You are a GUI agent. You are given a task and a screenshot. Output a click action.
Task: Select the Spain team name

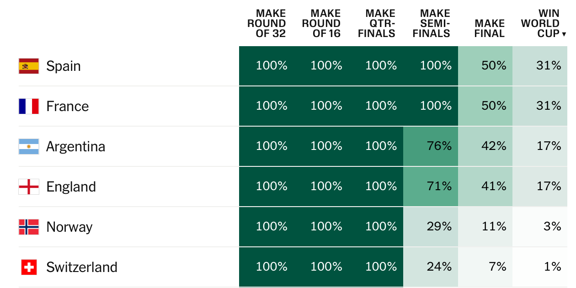pyautogui.click(x=64, y=66)
